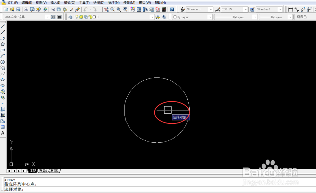The height and width of the screenshot is (193, 316).
Task: Open the layer list dropdown
Action: (x=152, y=17)
